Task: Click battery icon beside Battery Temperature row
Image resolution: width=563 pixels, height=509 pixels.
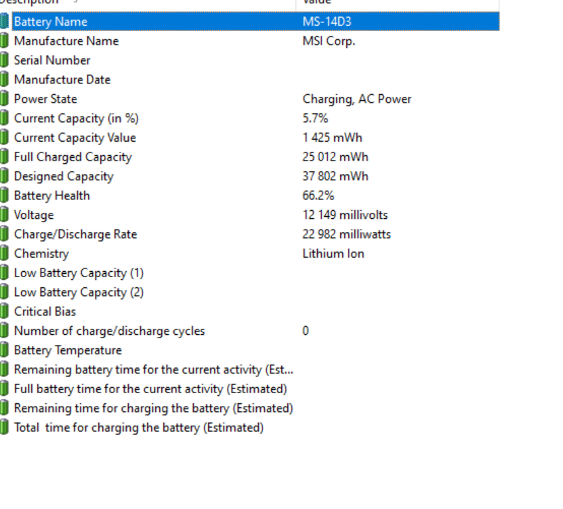Action: (x=4, y=350)
